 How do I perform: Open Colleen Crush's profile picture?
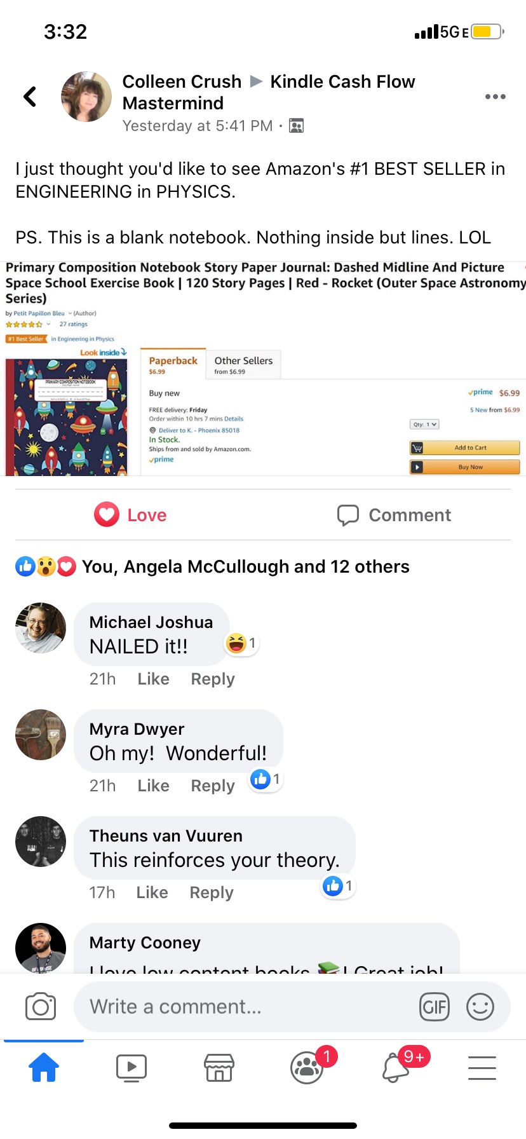[x=86, y=97]
